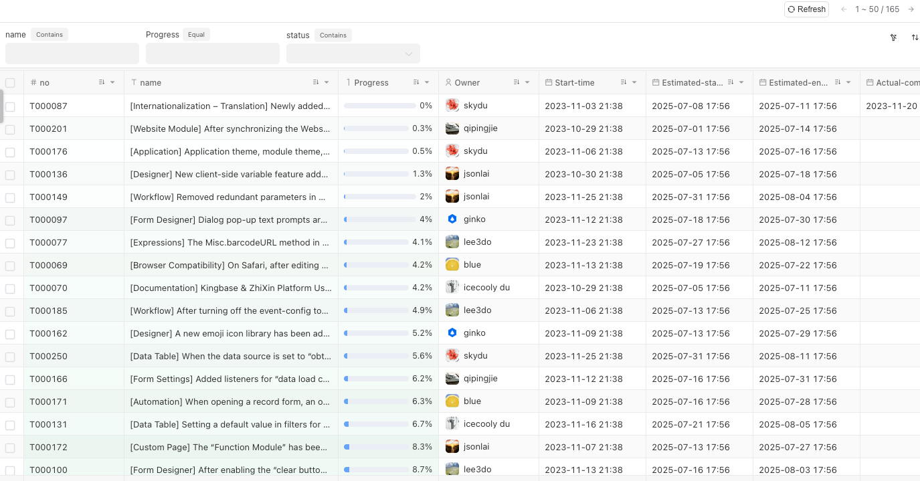Click the filter icon at top right
The image size is (920, 481).
tap(893, 37)
